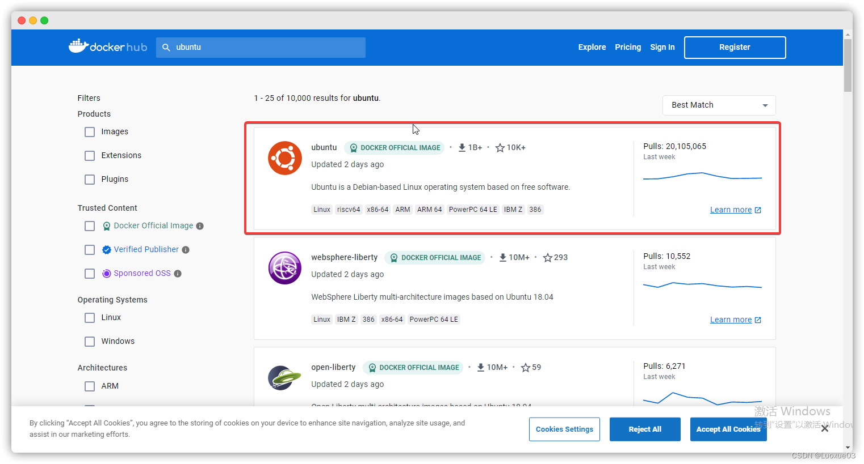Click the Docker Official Image filter badge icon
Screen dimensions: 864x464
pyautogui.click(x=107, y=226)
